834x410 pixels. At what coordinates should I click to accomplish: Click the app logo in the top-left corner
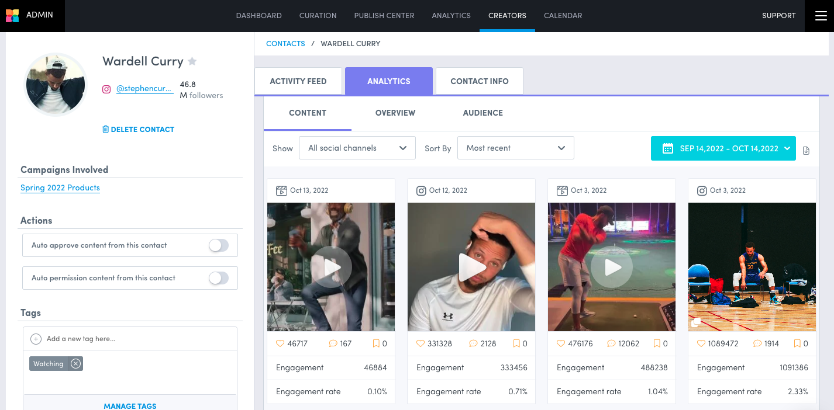(x=12, y=15)
